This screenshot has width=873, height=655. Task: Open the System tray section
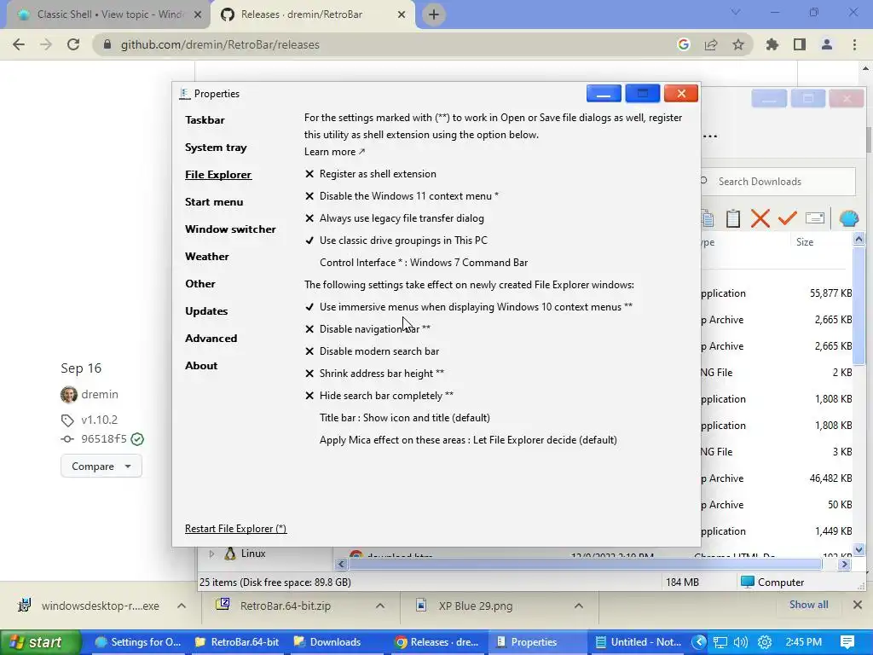(x=216, y=148)
